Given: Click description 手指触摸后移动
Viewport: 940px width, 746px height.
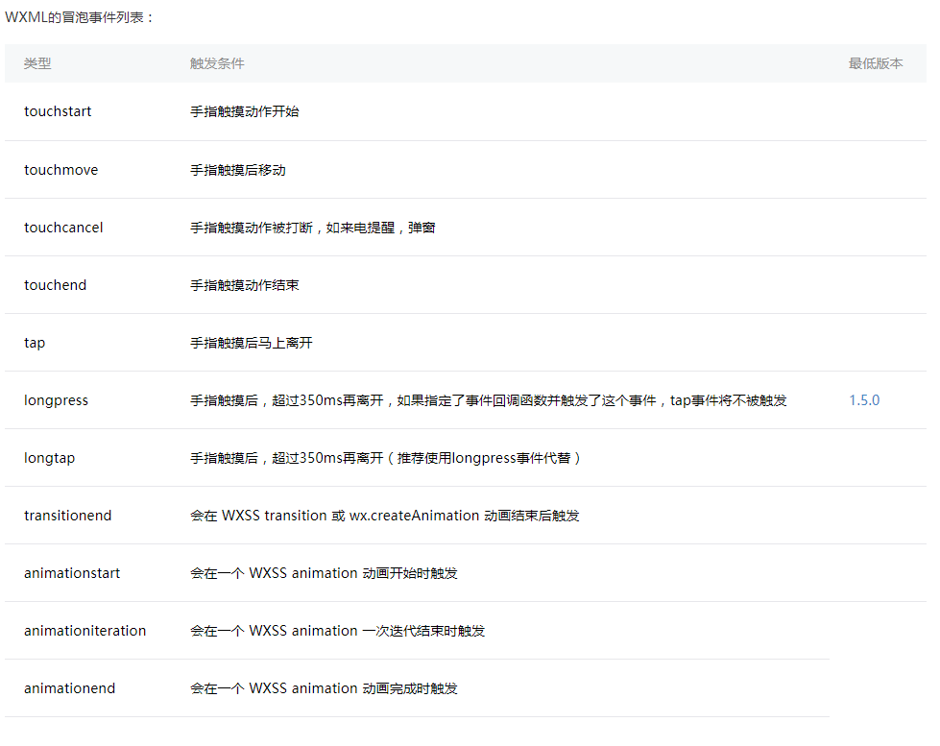Looking at the screenshot, I should pos(238,170).
